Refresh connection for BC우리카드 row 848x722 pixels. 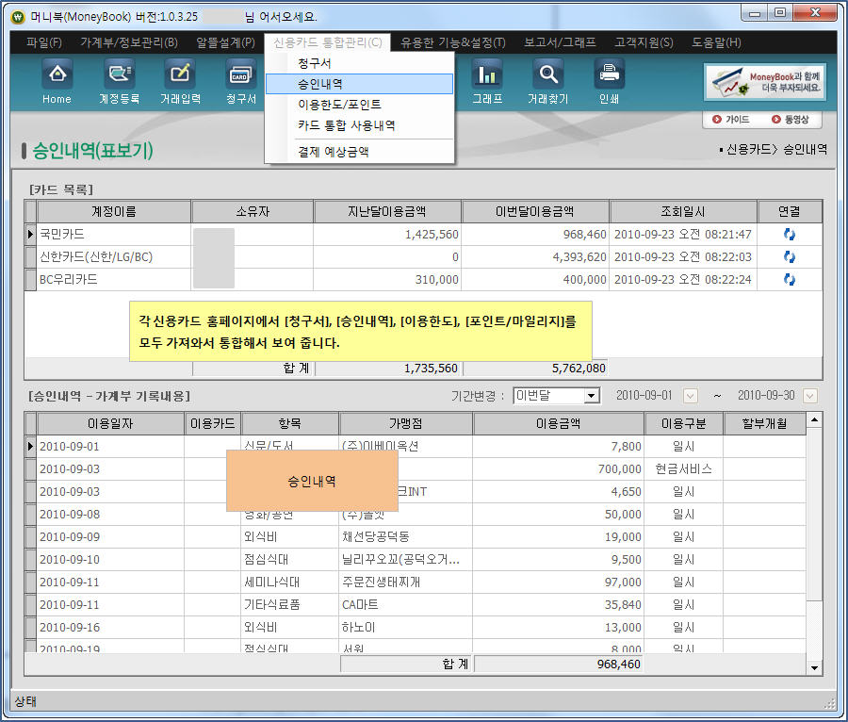(x=790, y=280)
